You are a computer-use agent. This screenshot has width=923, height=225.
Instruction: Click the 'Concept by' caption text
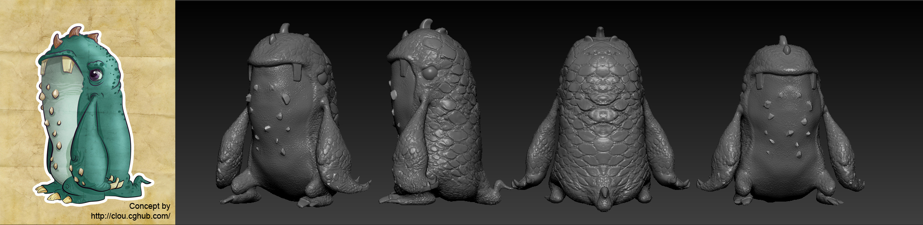150,206
